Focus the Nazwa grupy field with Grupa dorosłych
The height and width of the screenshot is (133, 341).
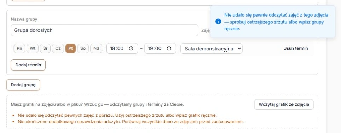tap(104, 30)
